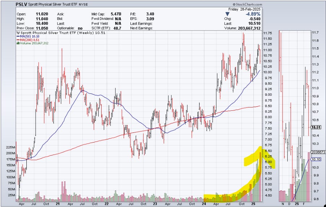This screenshot has height=207, width=326.
Task: Click the red MA(200) legend line marker
Action: click(18, 40)
